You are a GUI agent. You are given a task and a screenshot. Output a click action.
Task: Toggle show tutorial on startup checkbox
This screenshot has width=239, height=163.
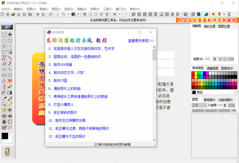[x=96, y=144]
